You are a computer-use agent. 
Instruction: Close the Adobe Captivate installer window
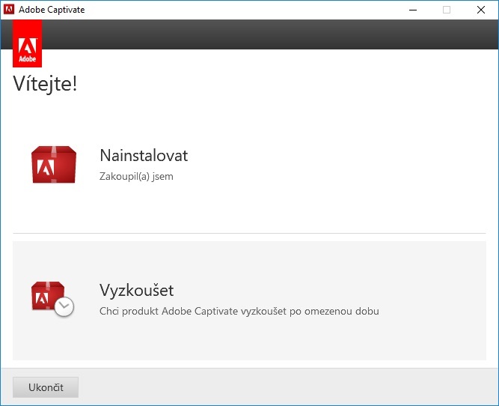tap(481, 10)
